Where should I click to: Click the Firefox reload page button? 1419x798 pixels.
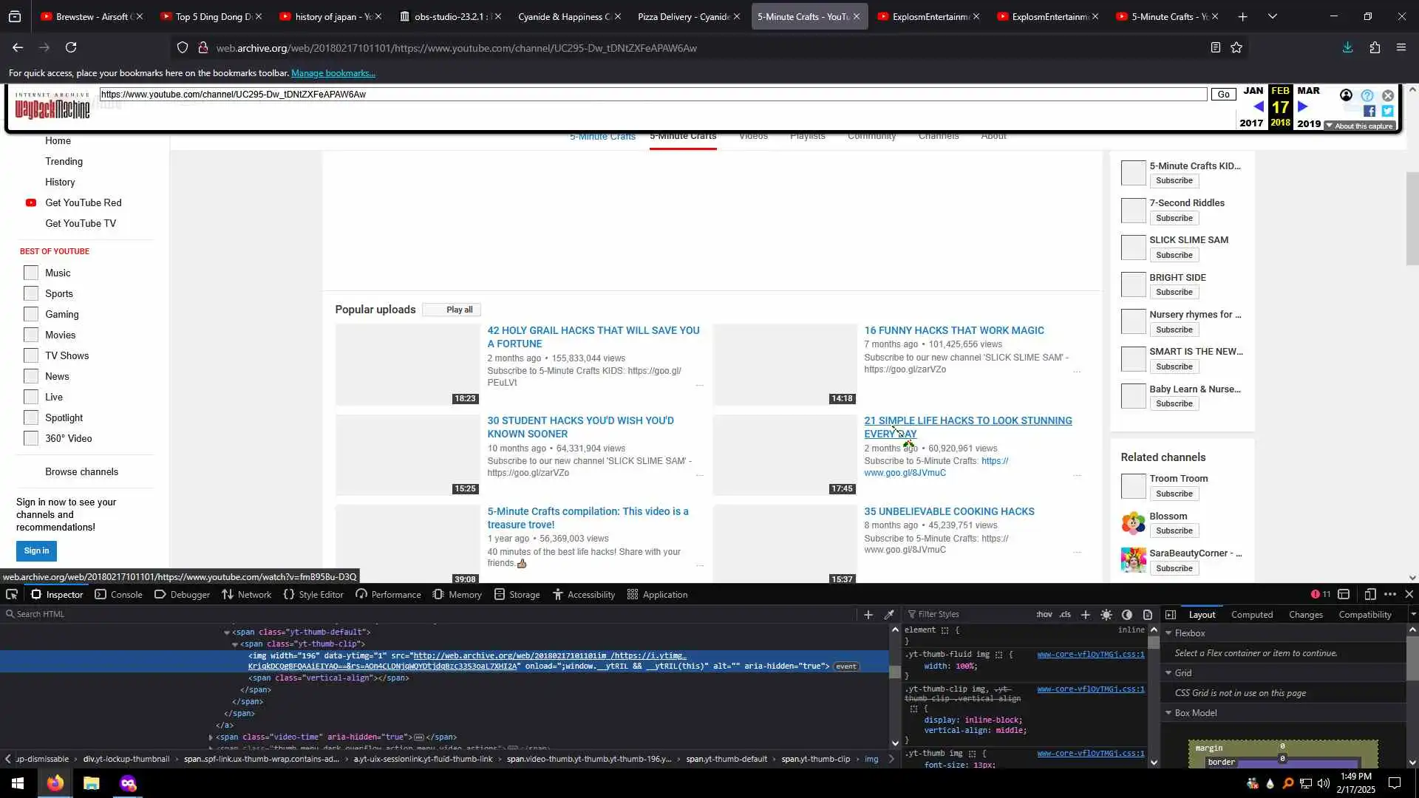71,48
